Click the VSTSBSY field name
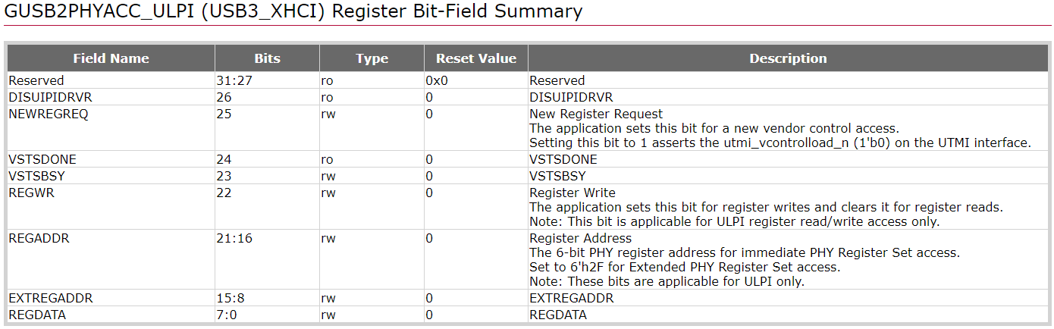This screenshot has width=1054, height=329. 38,176
